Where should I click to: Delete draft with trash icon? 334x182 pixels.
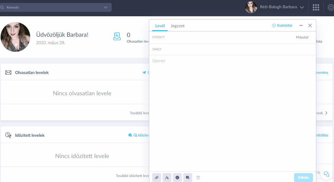click(198, 178)
